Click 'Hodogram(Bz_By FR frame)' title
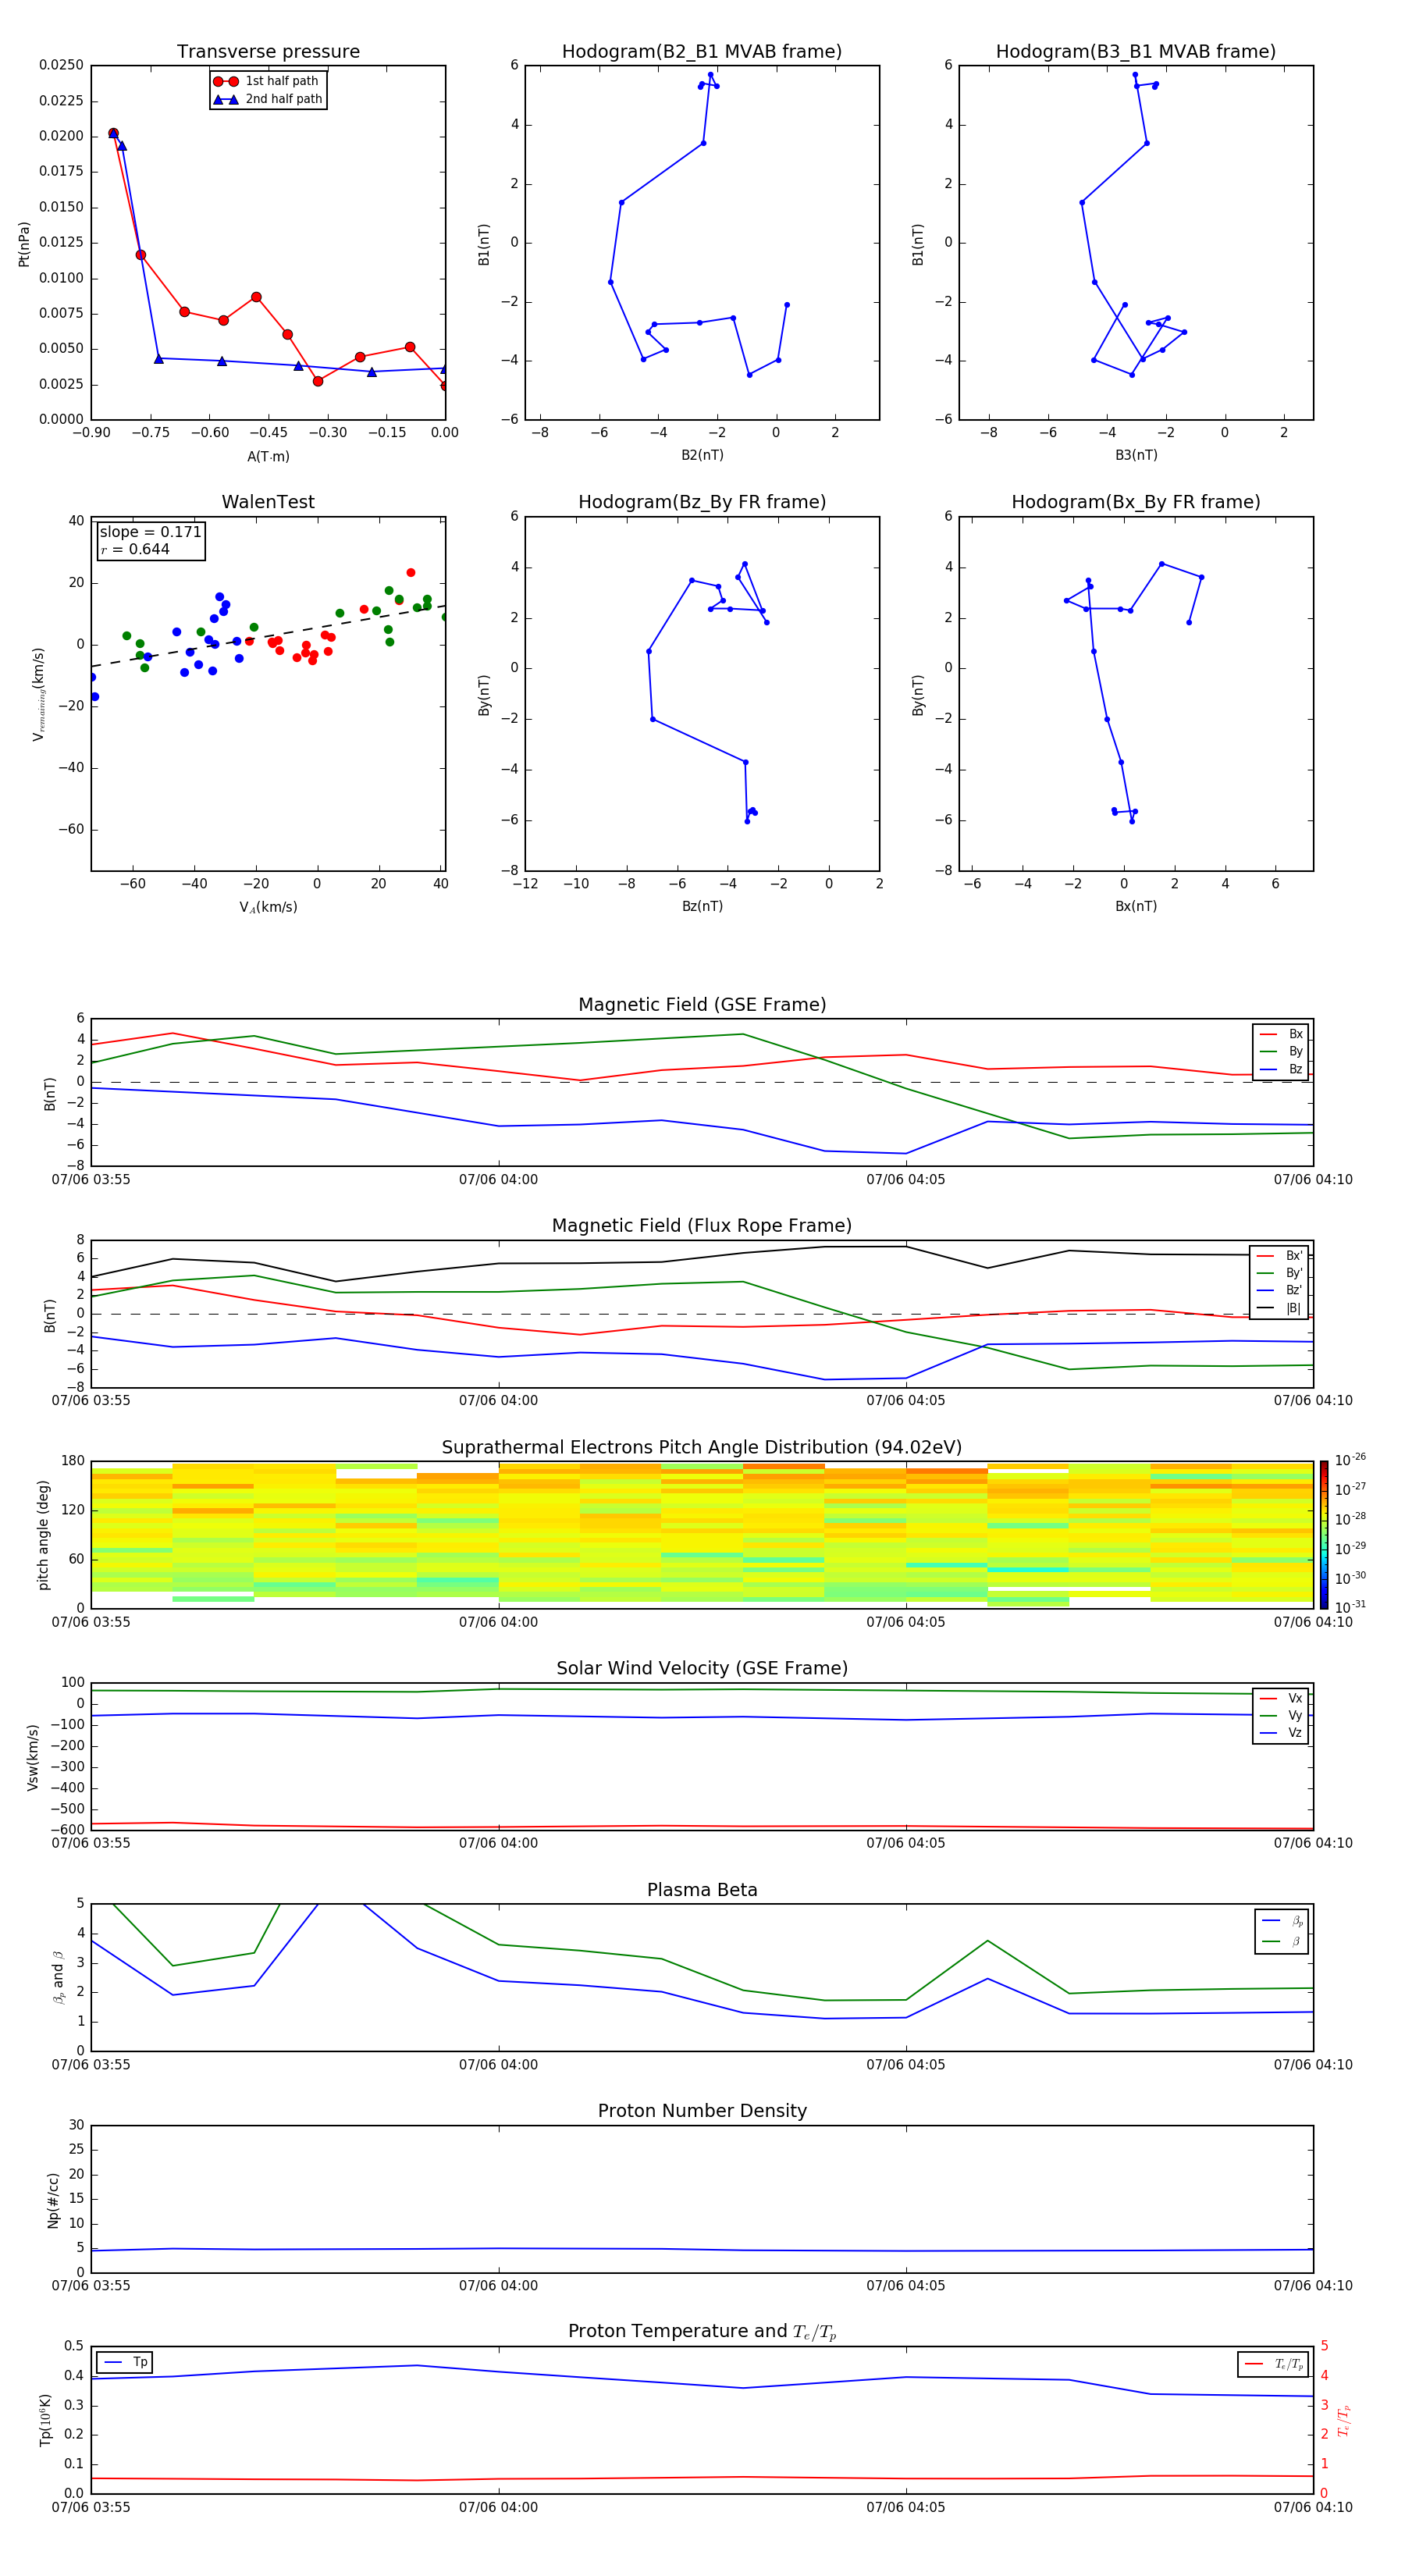The width and height of the screenshot is (1405, 2576). click(x=702, y=502)
